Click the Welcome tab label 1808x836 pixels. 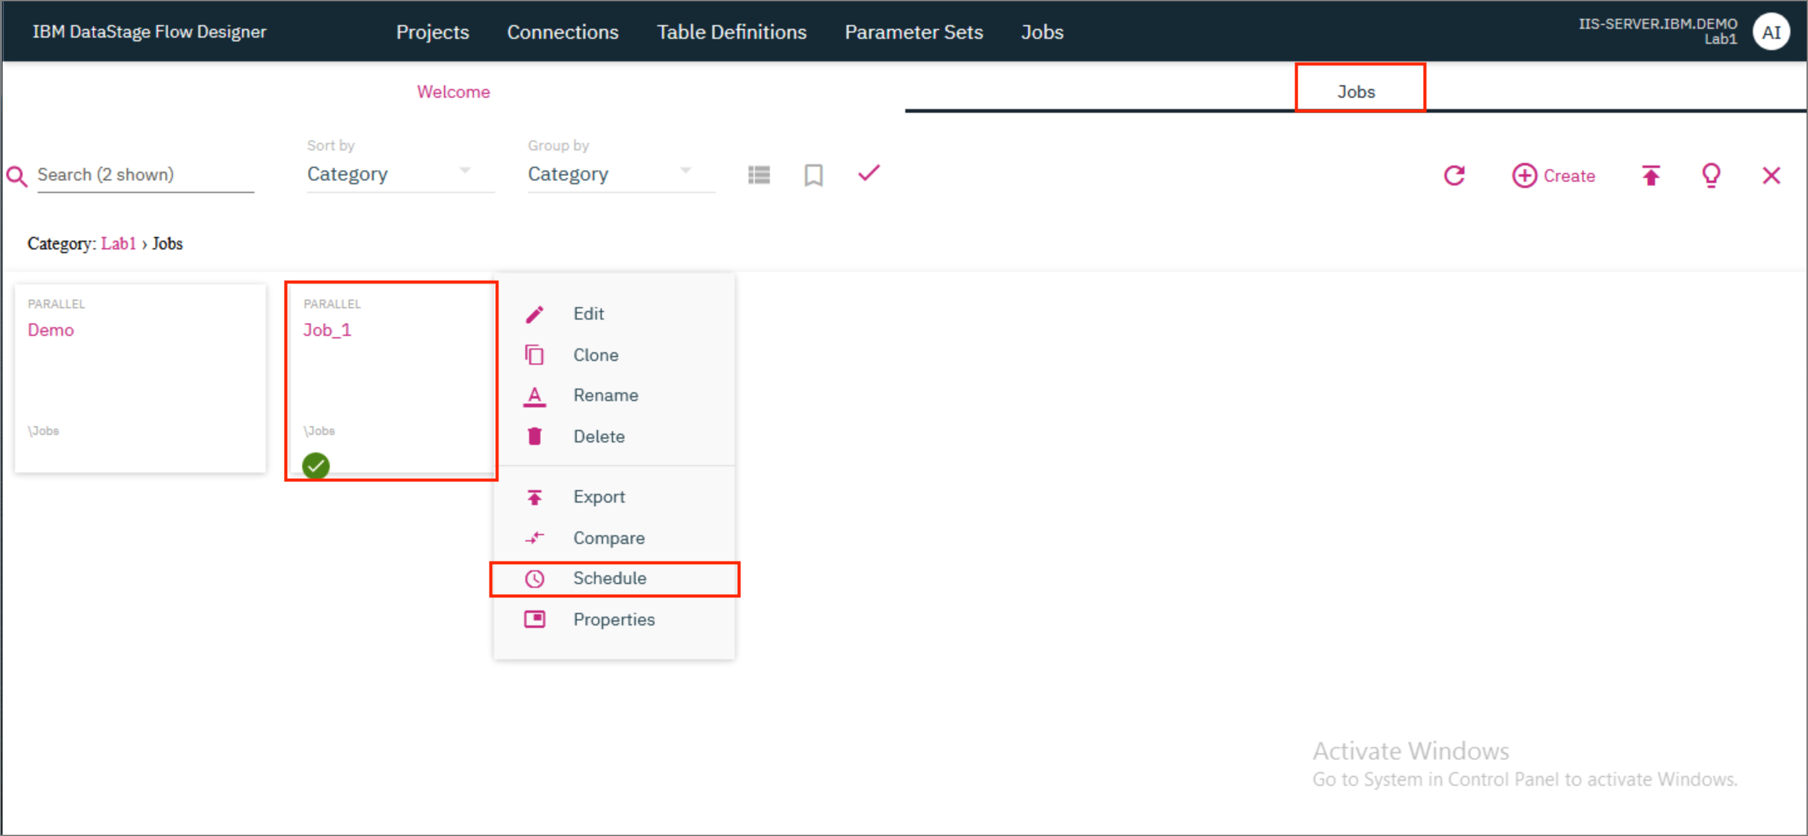click(x=452, y=91)
